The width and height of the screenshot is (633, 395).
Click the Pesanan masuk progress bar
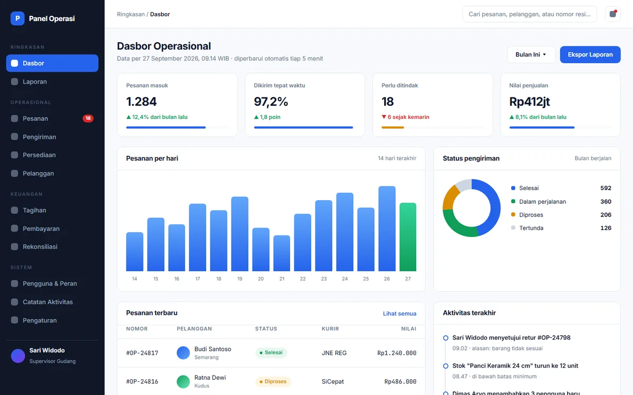tap(177, 127)
